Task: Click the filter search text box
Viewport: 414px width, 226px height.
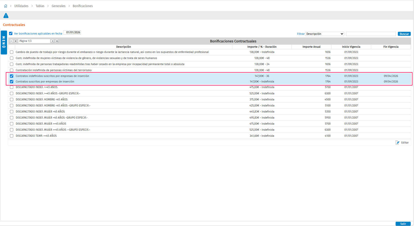Action: 371,34
